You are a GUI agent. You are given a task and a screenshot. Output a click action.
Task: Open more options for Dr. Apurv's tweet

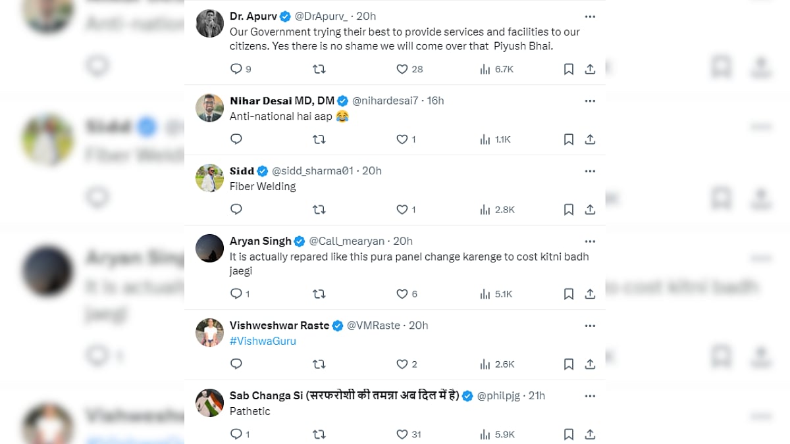[x=590, y=16]
